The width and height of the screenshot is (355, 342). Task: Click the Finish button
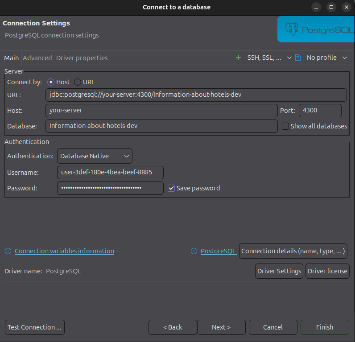tap(325, 327)
